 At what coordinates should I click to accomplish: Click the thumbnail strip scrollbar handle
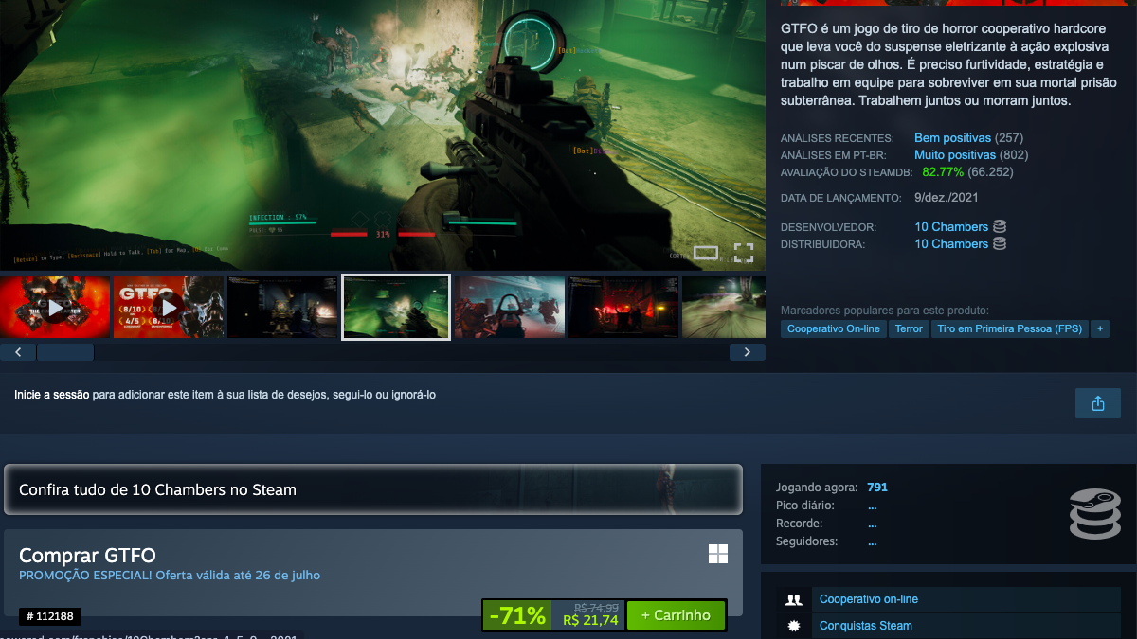65,352
